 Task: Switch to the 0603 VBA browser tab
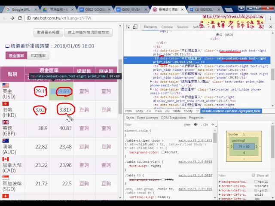click(x=131, y=9)
